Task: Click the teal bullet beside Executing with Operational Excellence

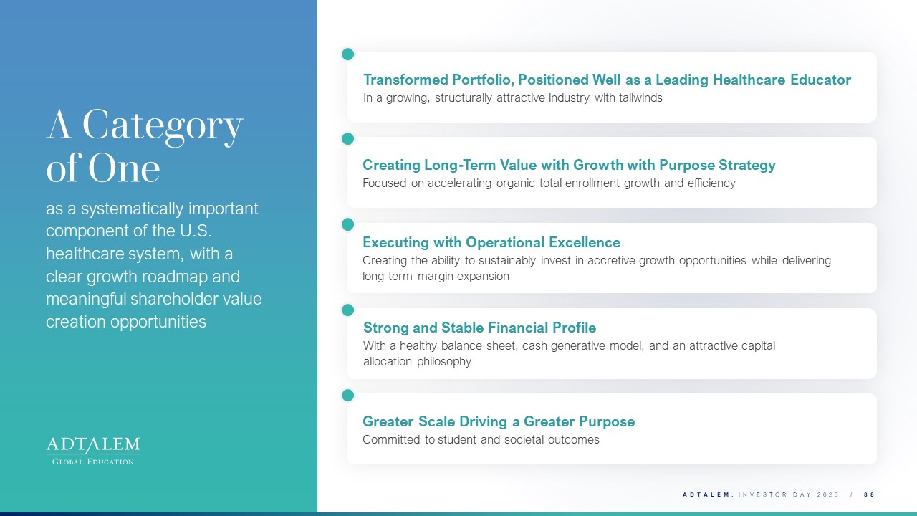Action: click(348, 224)
